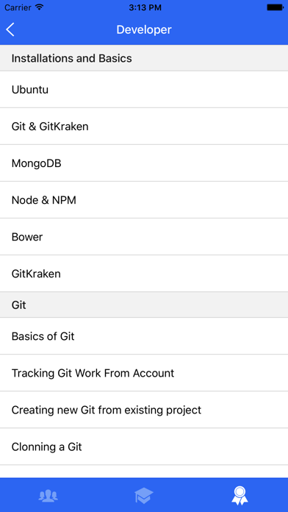Screen dimensions: 288x512
Task: Tap the 3:13 PM clock in status bar
Action: pyautogui.click(x=145, y=7)
